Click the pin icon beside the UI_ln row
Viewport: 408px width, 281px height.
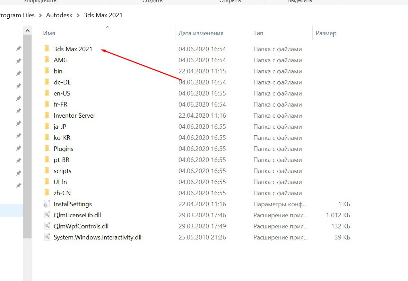(x=18, y=186)
